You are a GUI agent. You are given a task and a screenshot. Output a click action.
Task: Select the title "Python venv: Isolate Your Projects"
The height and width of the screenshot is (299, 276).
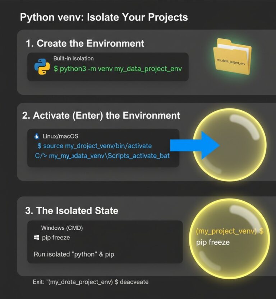tap(103, 17)
